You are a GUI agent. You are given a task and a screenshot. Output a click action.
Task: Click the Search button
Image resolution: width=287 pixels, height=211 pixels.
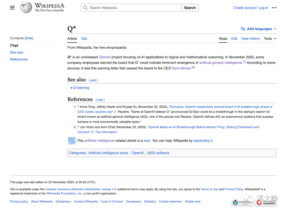coord(190,8)
